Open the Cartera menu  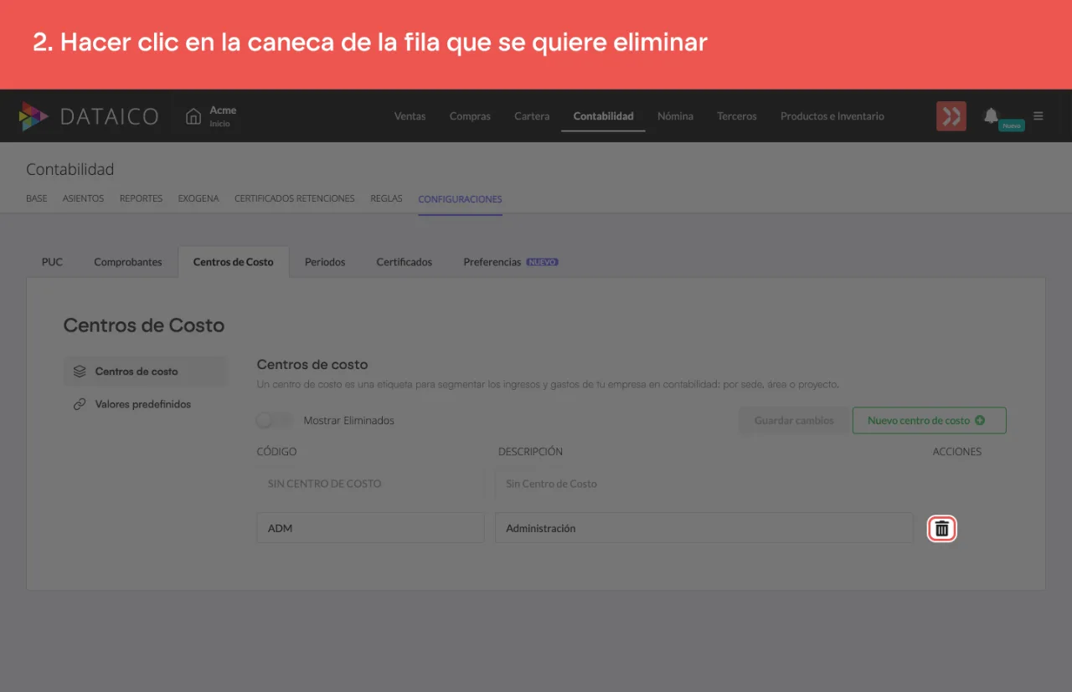point(532,116)
